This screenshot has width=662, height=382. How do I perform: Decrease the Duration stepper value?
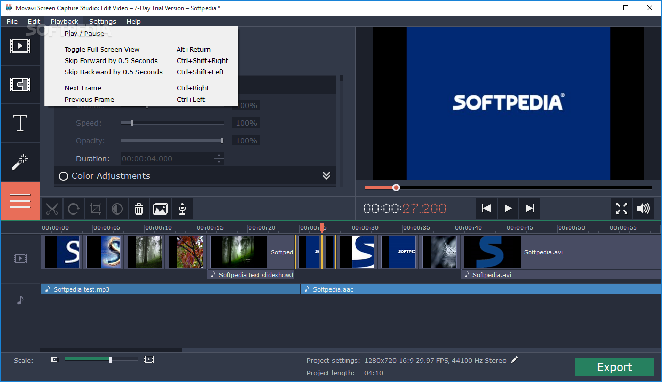tap(219, 162)
